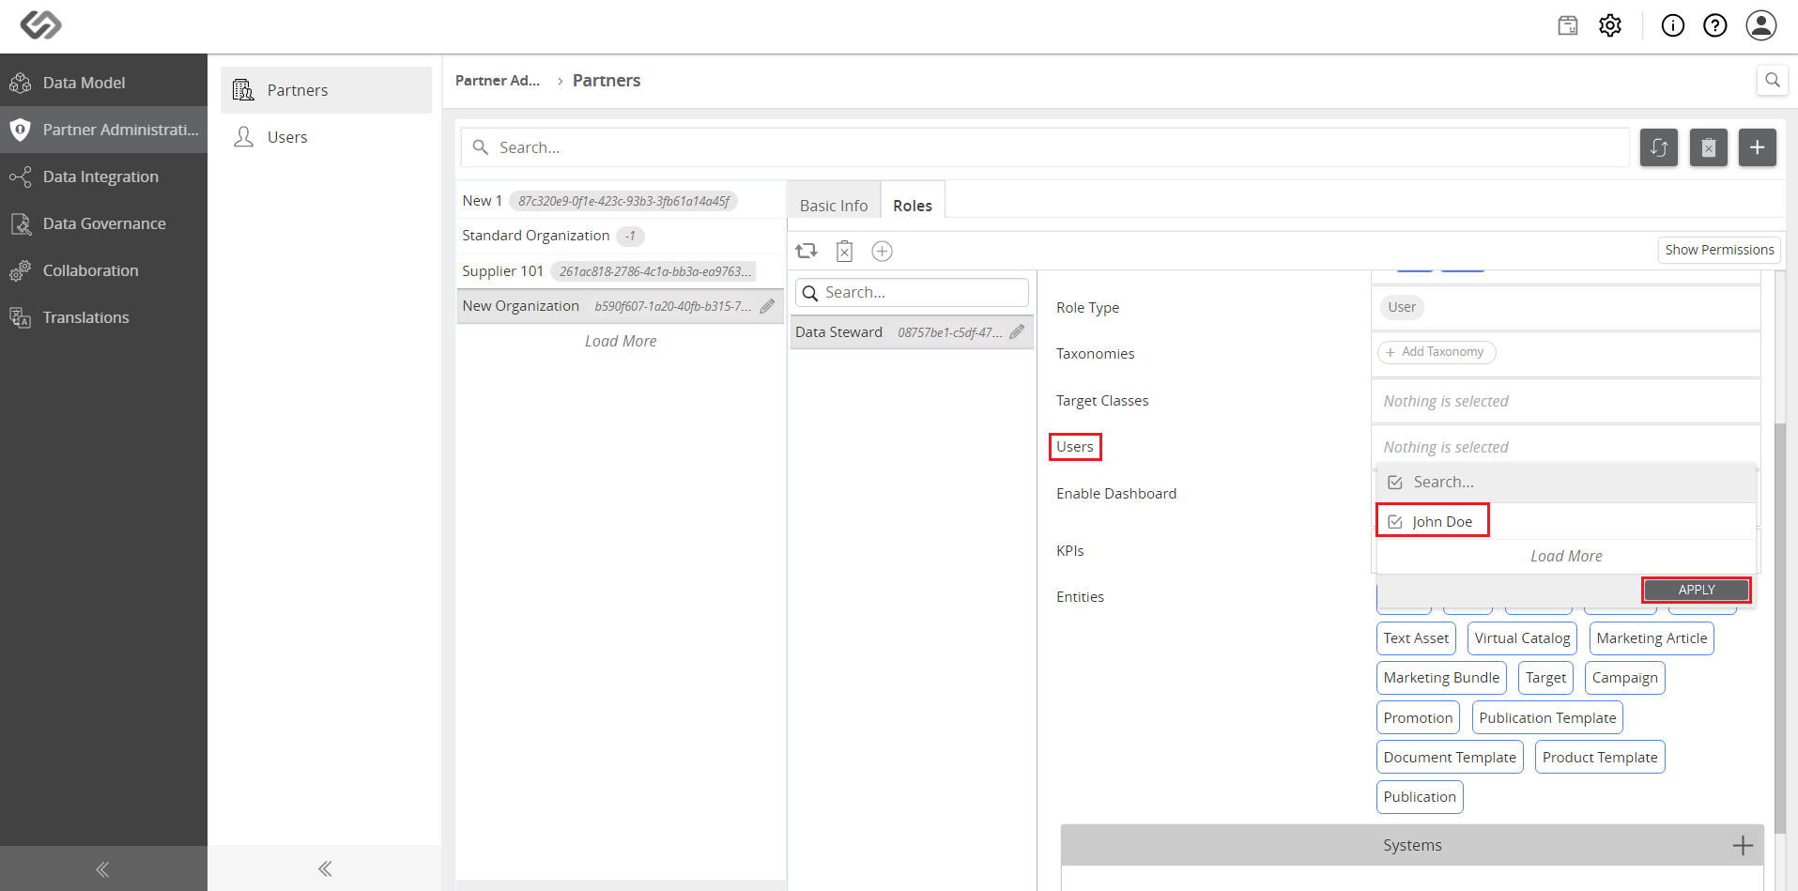Toggle the Promotion entity
This screenshot has width=1798, height=891.
1418,718
